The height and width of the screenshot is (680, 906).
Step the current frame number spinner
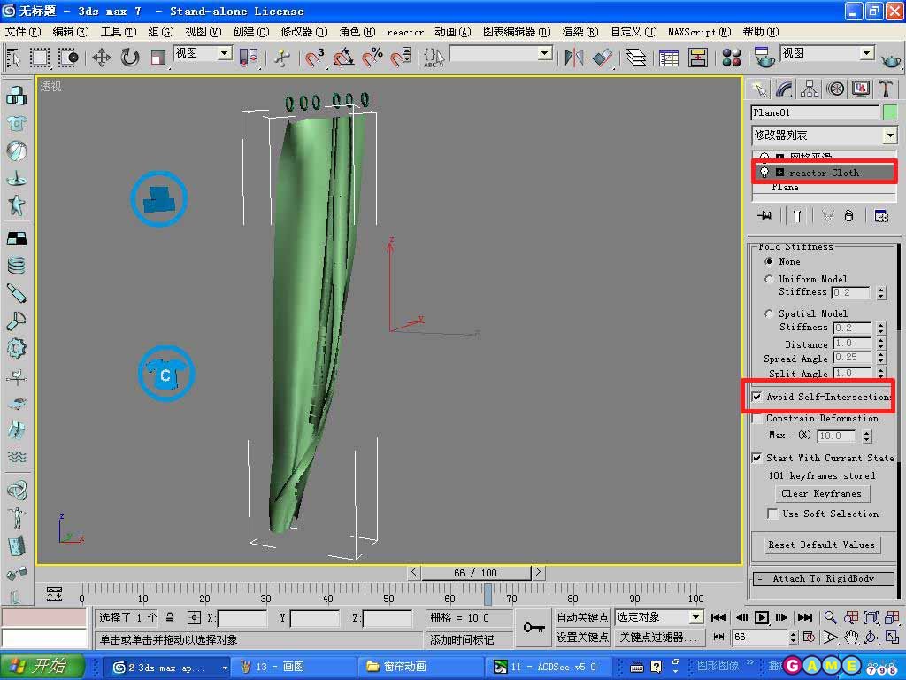[794, 637]
